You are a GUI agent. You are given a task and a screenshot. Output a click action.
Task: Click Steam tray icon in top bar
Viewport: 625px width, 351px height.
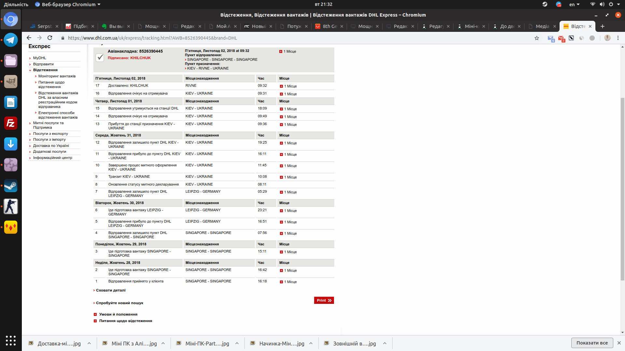(545, 4)
